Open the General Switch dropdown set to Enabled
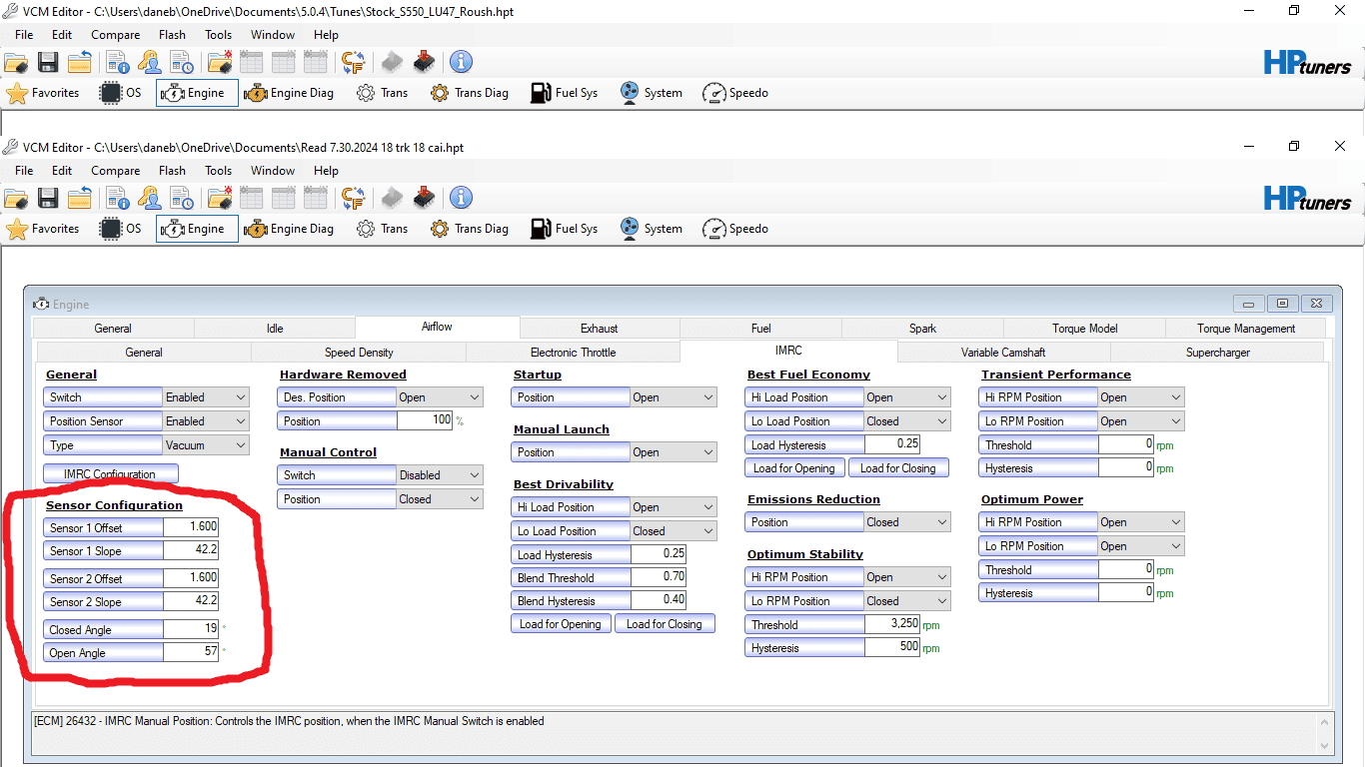 (x=206, y=397)
